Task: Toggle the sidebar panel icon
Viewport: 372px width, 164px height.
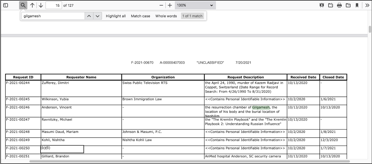Action: (6, 5)
